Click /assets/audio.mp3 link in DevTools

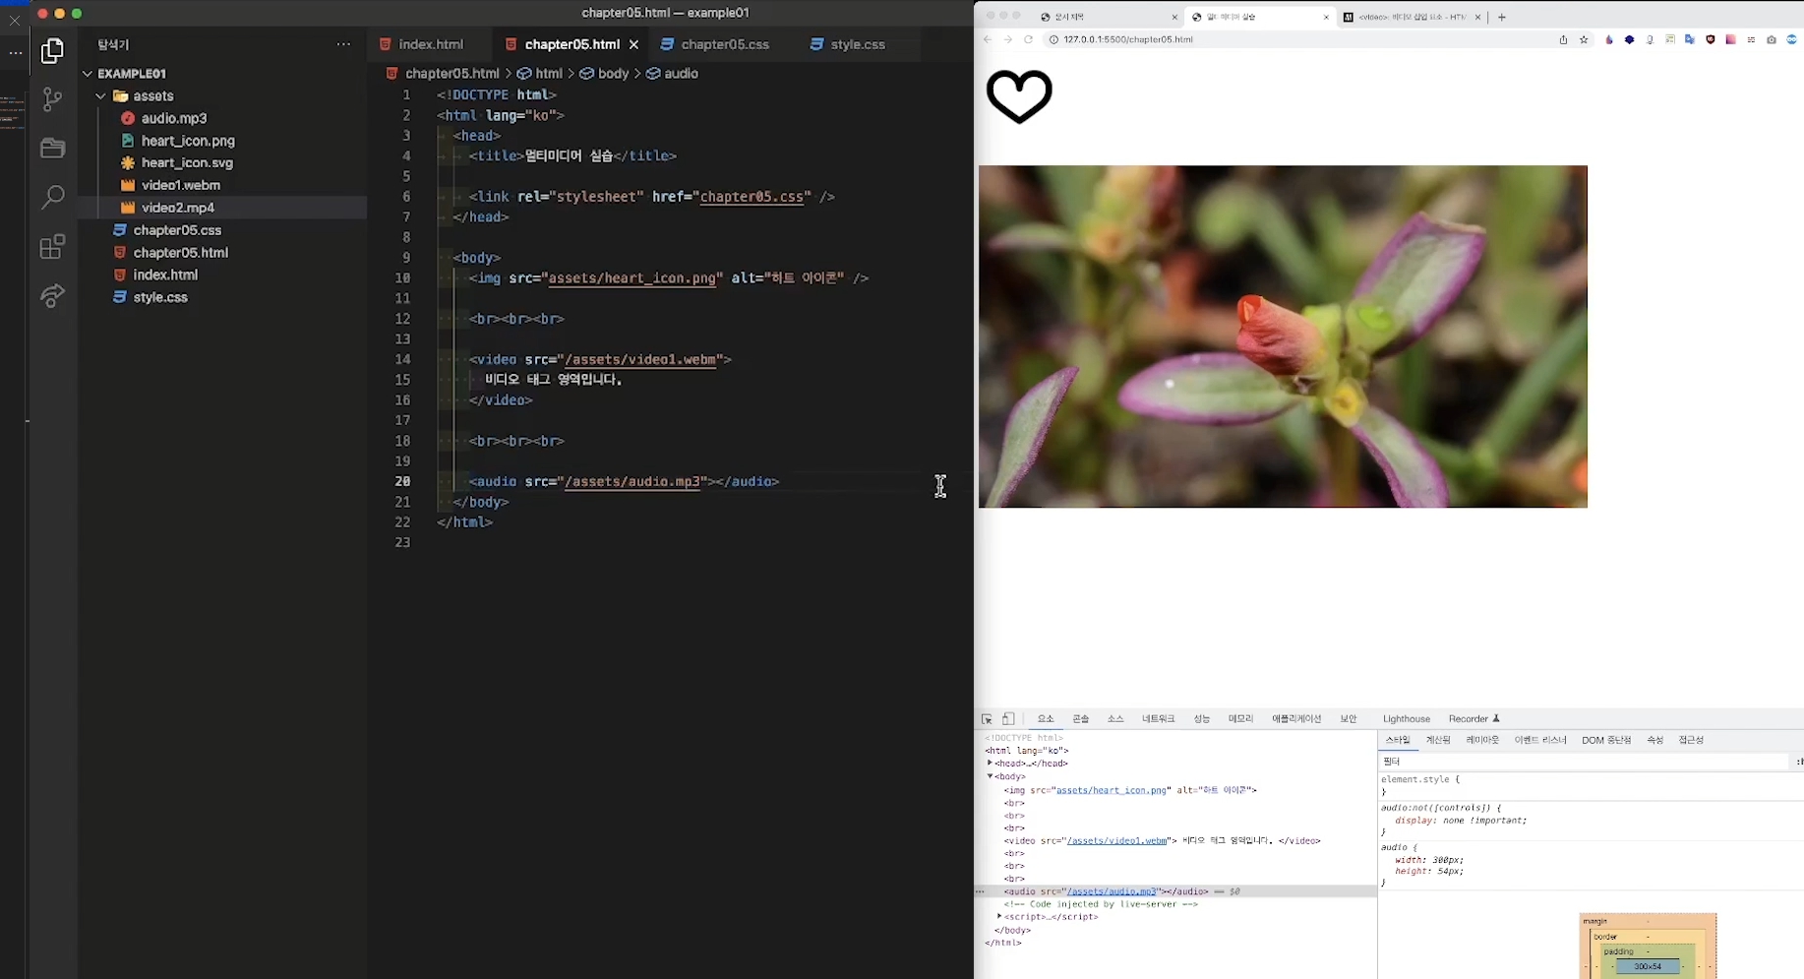pos(1112,891)
